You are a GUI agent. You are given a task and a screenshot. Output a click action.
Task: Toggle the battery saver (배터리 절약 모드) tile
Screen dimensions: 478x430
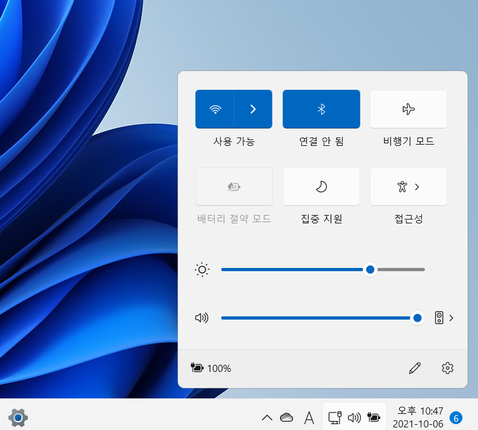pos(234,187)
